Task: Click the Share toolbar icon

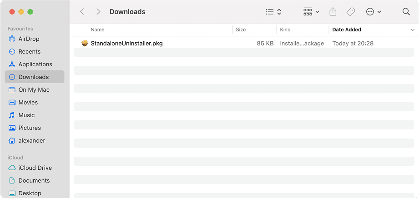Action: pos(333,12)
